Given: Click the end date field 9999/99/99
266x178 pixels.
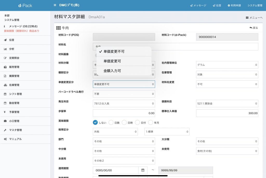Looking at the screenshot, I should (x=185, y=170).
